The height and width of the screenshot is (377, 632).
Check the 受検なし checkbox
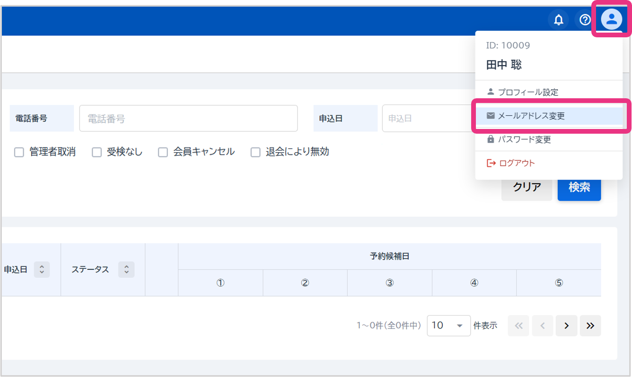coord(97,152)
